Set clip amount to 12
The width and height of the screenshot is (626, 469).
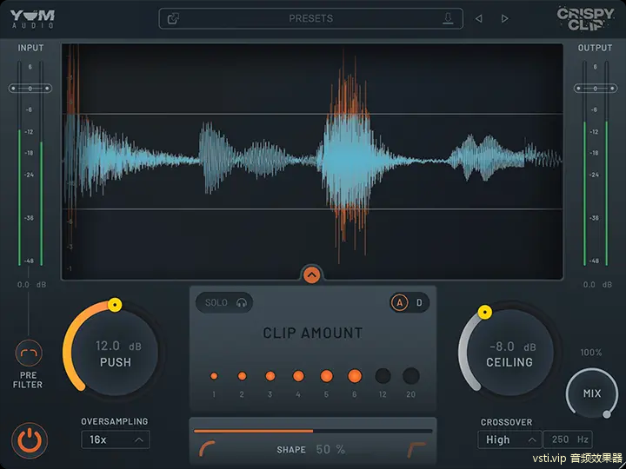pos(383,376)
